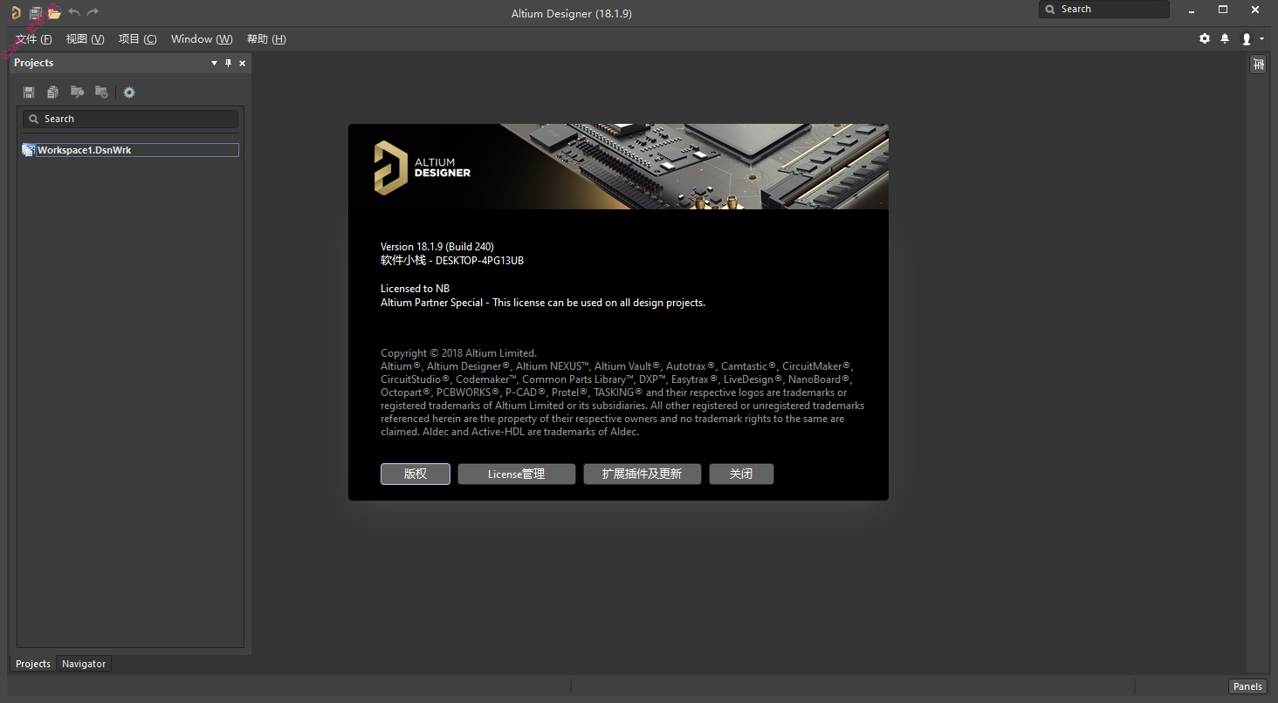1278x703 pixels.
Task: Open the 项目 (C) menu
Action: pyautogui.click(x=138, y=39)
